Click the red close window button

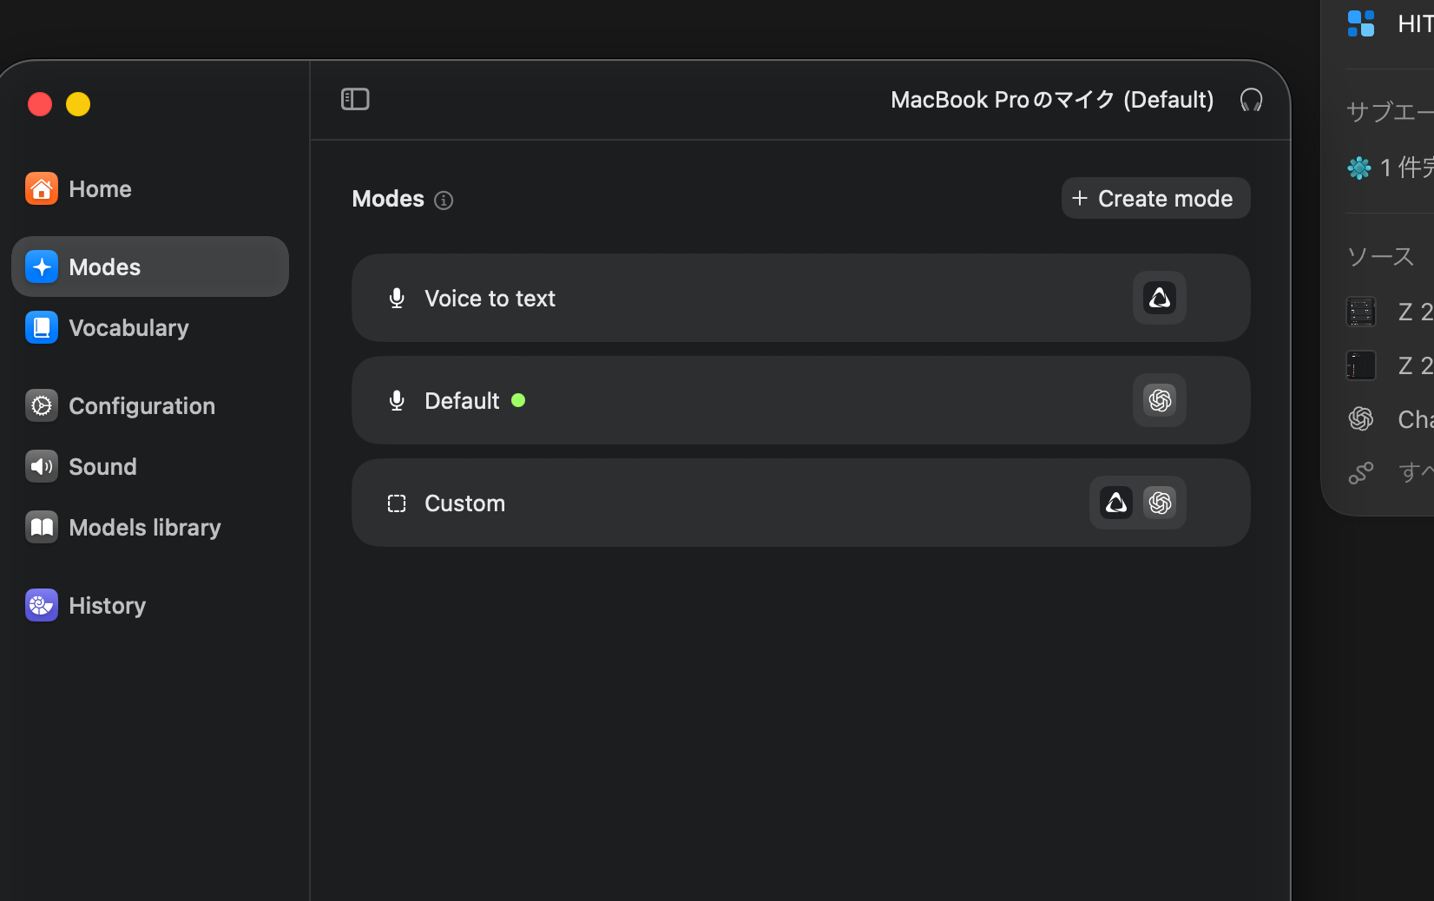click(40, 104)
